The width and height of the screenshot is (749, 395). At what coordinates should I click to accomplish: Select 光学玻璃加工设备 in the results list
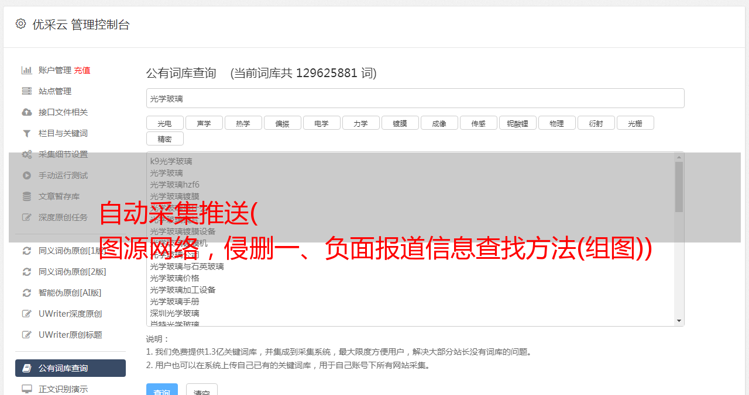tap(183, 290)
